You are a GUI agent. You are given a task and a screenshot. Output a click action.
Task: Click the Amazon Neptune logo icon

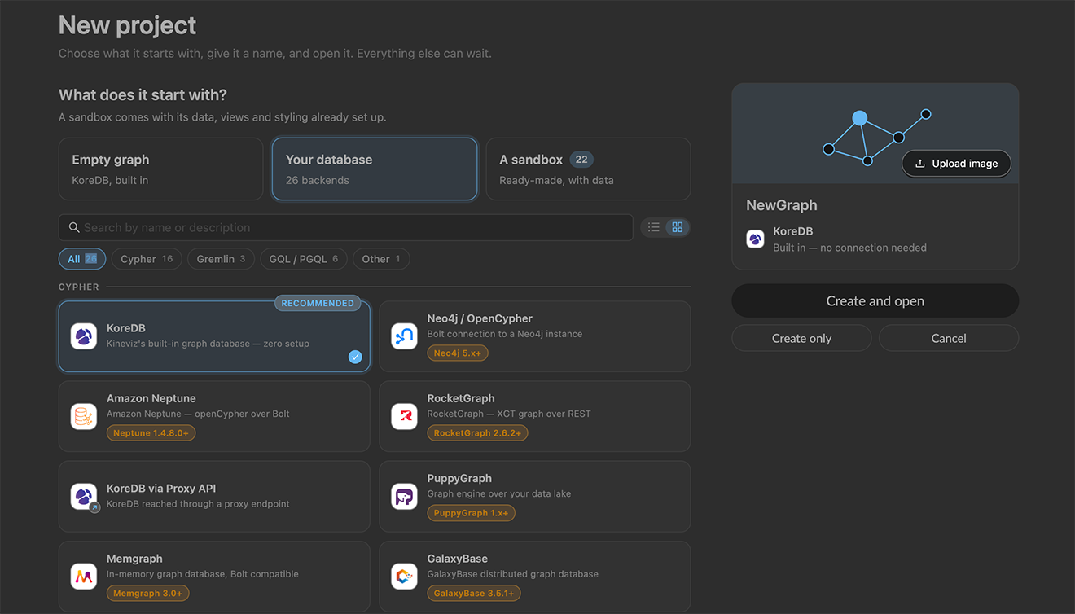pyautogui.click(x=84, y=416)
